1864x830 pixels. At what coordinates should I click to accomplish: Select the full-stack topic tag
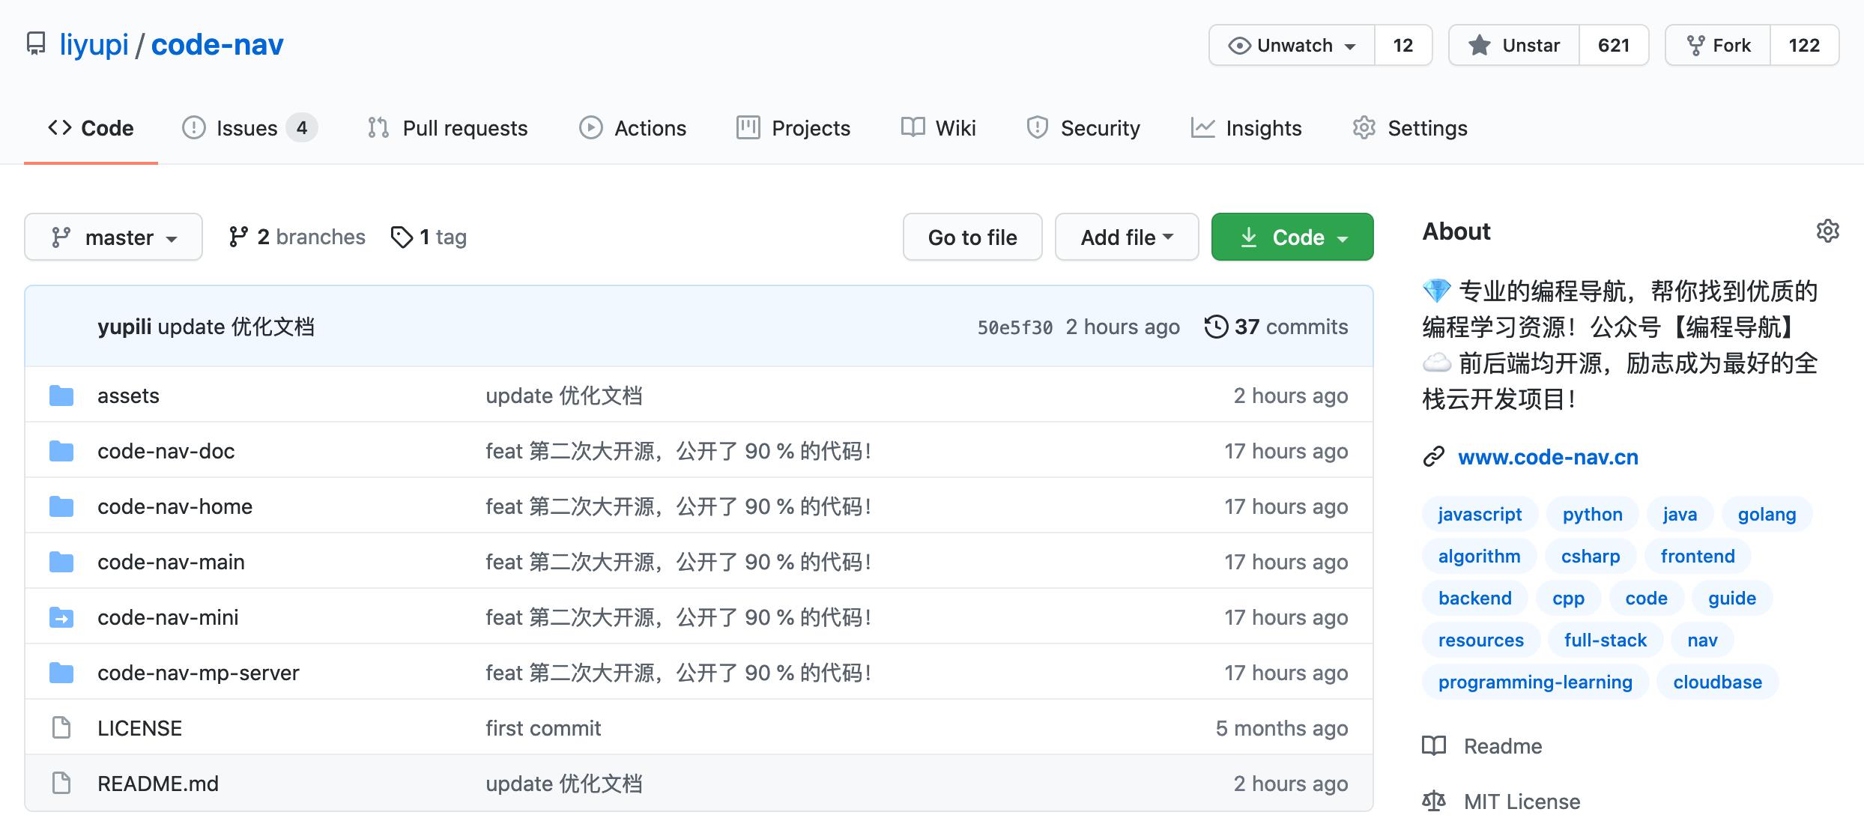[x=1606, y=640]
